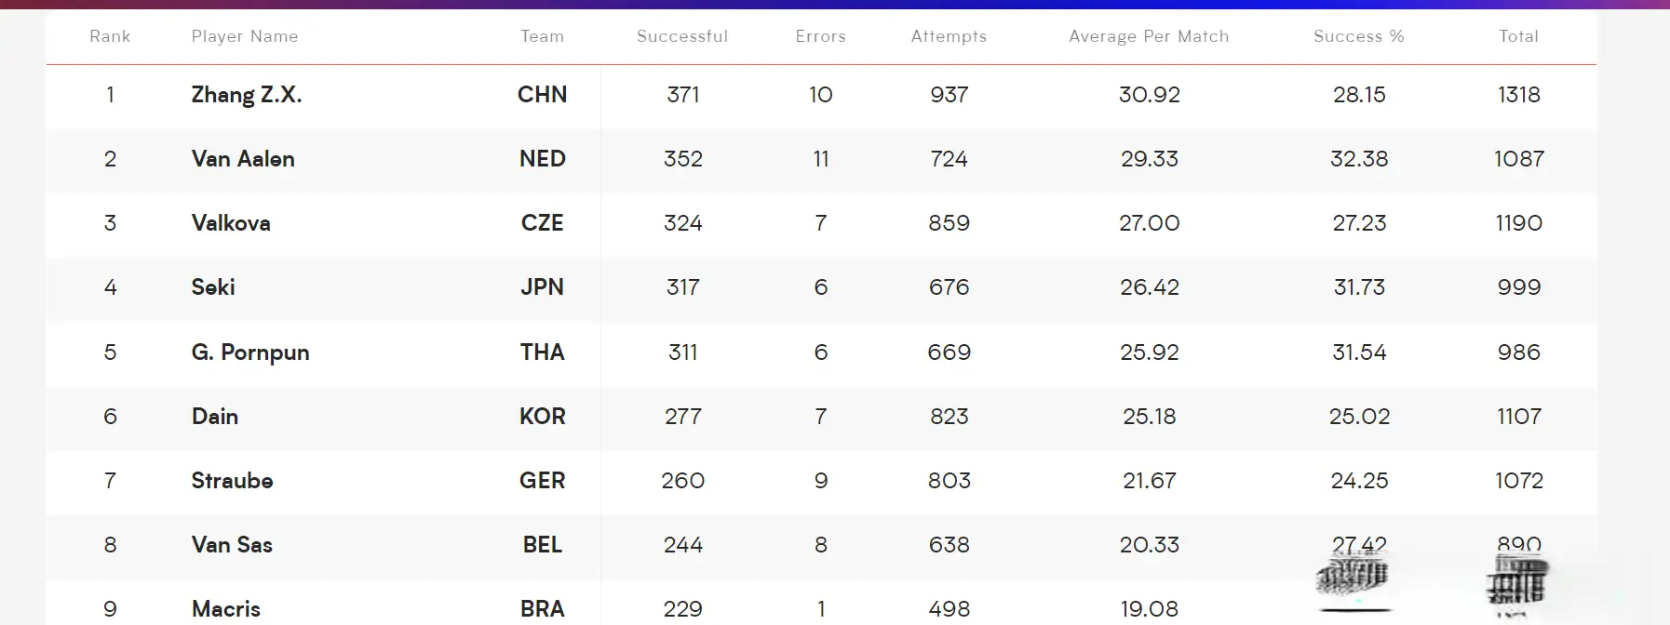Click Straube in the player list
The width and height of the screenshot is (1670, 625).
[x=232, y=480]
